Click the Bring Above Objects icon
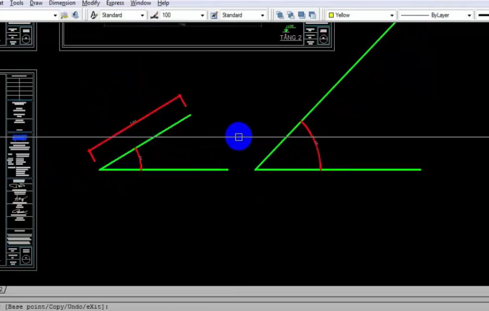The height and width of the screenshot is (311, 489). pyautogui.click(x=302, y=15)
